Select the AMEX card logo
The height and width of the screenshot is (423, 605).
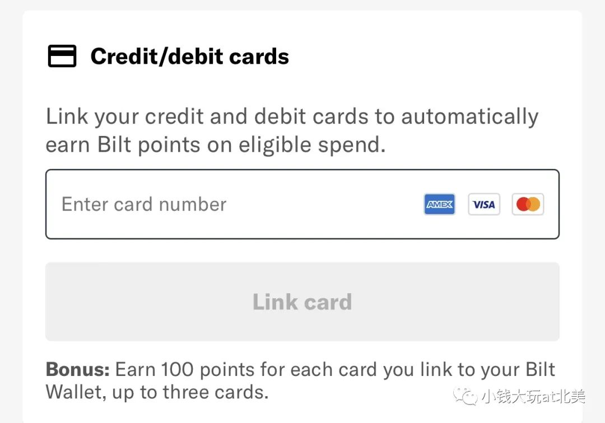point(440,204)
